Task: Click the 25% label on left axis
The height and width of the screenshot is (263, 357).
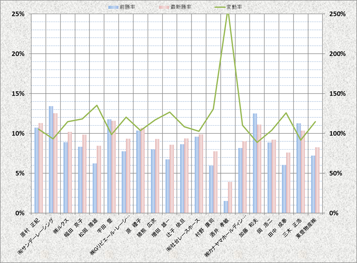Action: coord(19,14)
